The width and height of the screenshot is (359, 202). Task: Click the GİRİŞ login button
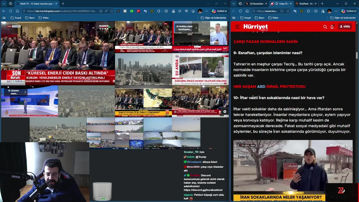tap(345, 26)
